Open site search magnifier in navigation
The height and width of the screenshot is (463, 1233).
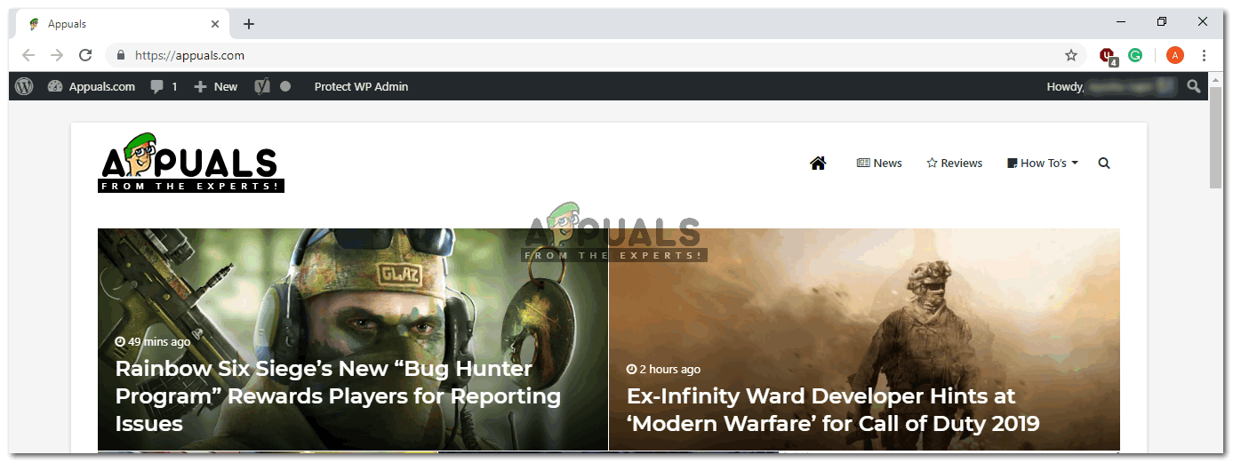(x=1104, y=163)
